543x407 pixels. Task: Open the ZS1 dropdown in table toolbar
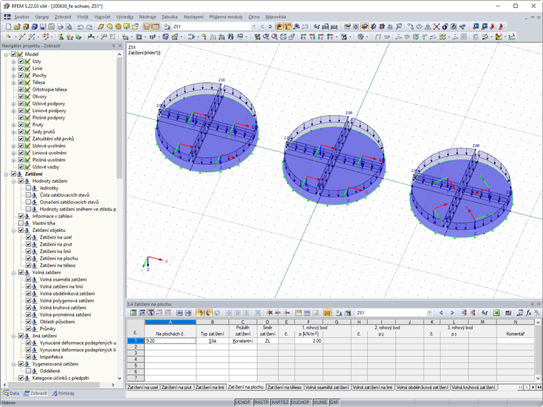coord(430,313)
